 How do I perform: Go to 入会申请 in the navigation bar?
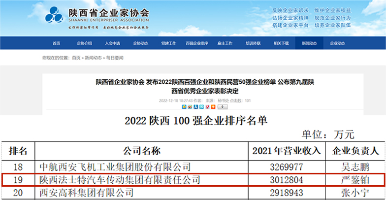coord(112,43)
